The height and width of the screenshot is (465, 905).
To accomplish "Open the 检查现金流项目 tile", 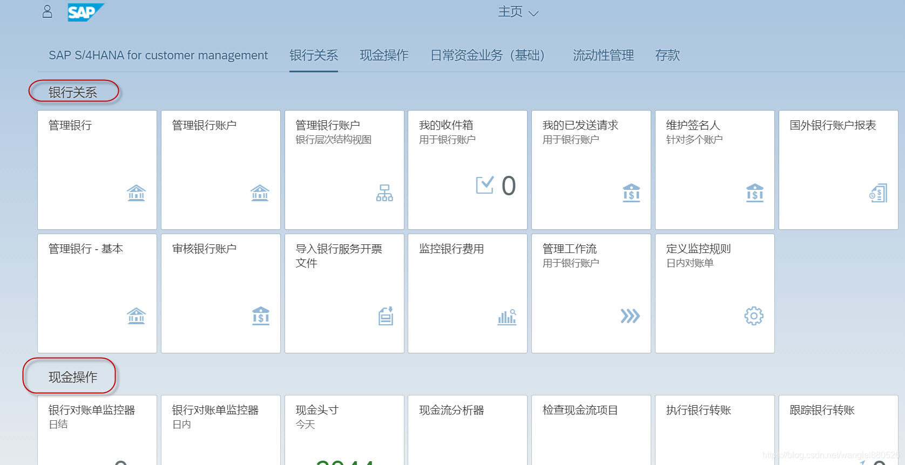I will [591, 430].
